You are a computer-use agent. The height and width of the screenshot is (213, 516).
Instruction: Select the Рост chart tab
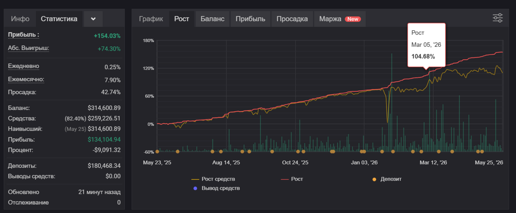point(182,19)
